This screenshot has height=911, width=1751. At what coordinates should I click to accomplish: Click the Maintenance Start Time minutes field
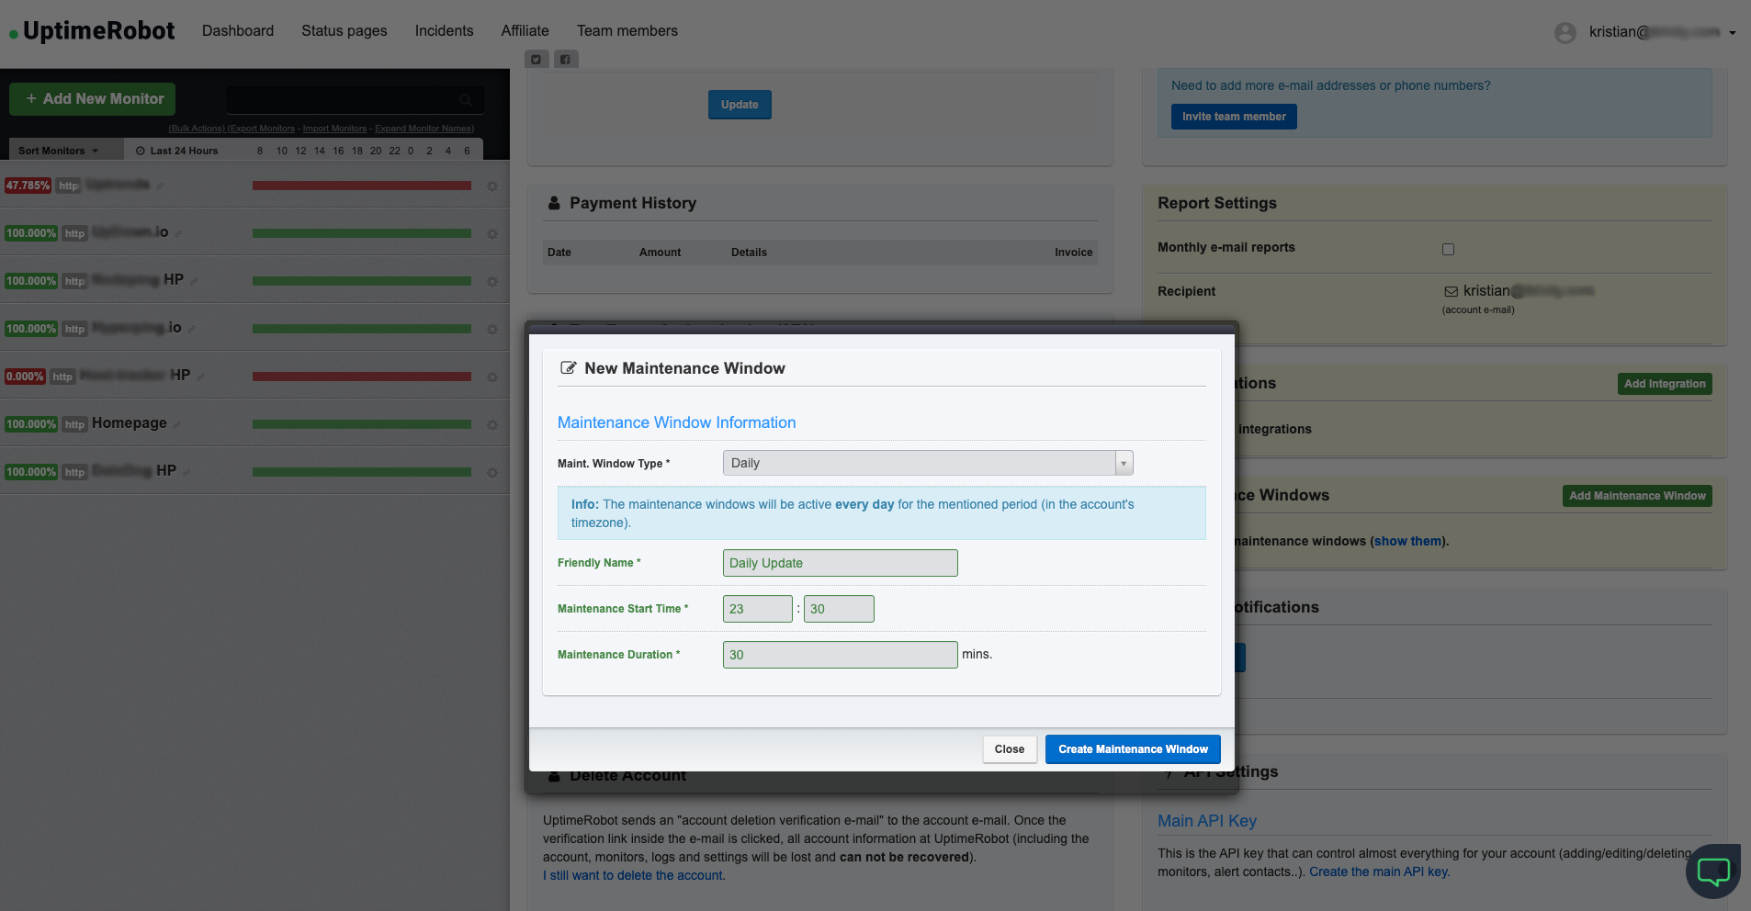pos(839,609)
